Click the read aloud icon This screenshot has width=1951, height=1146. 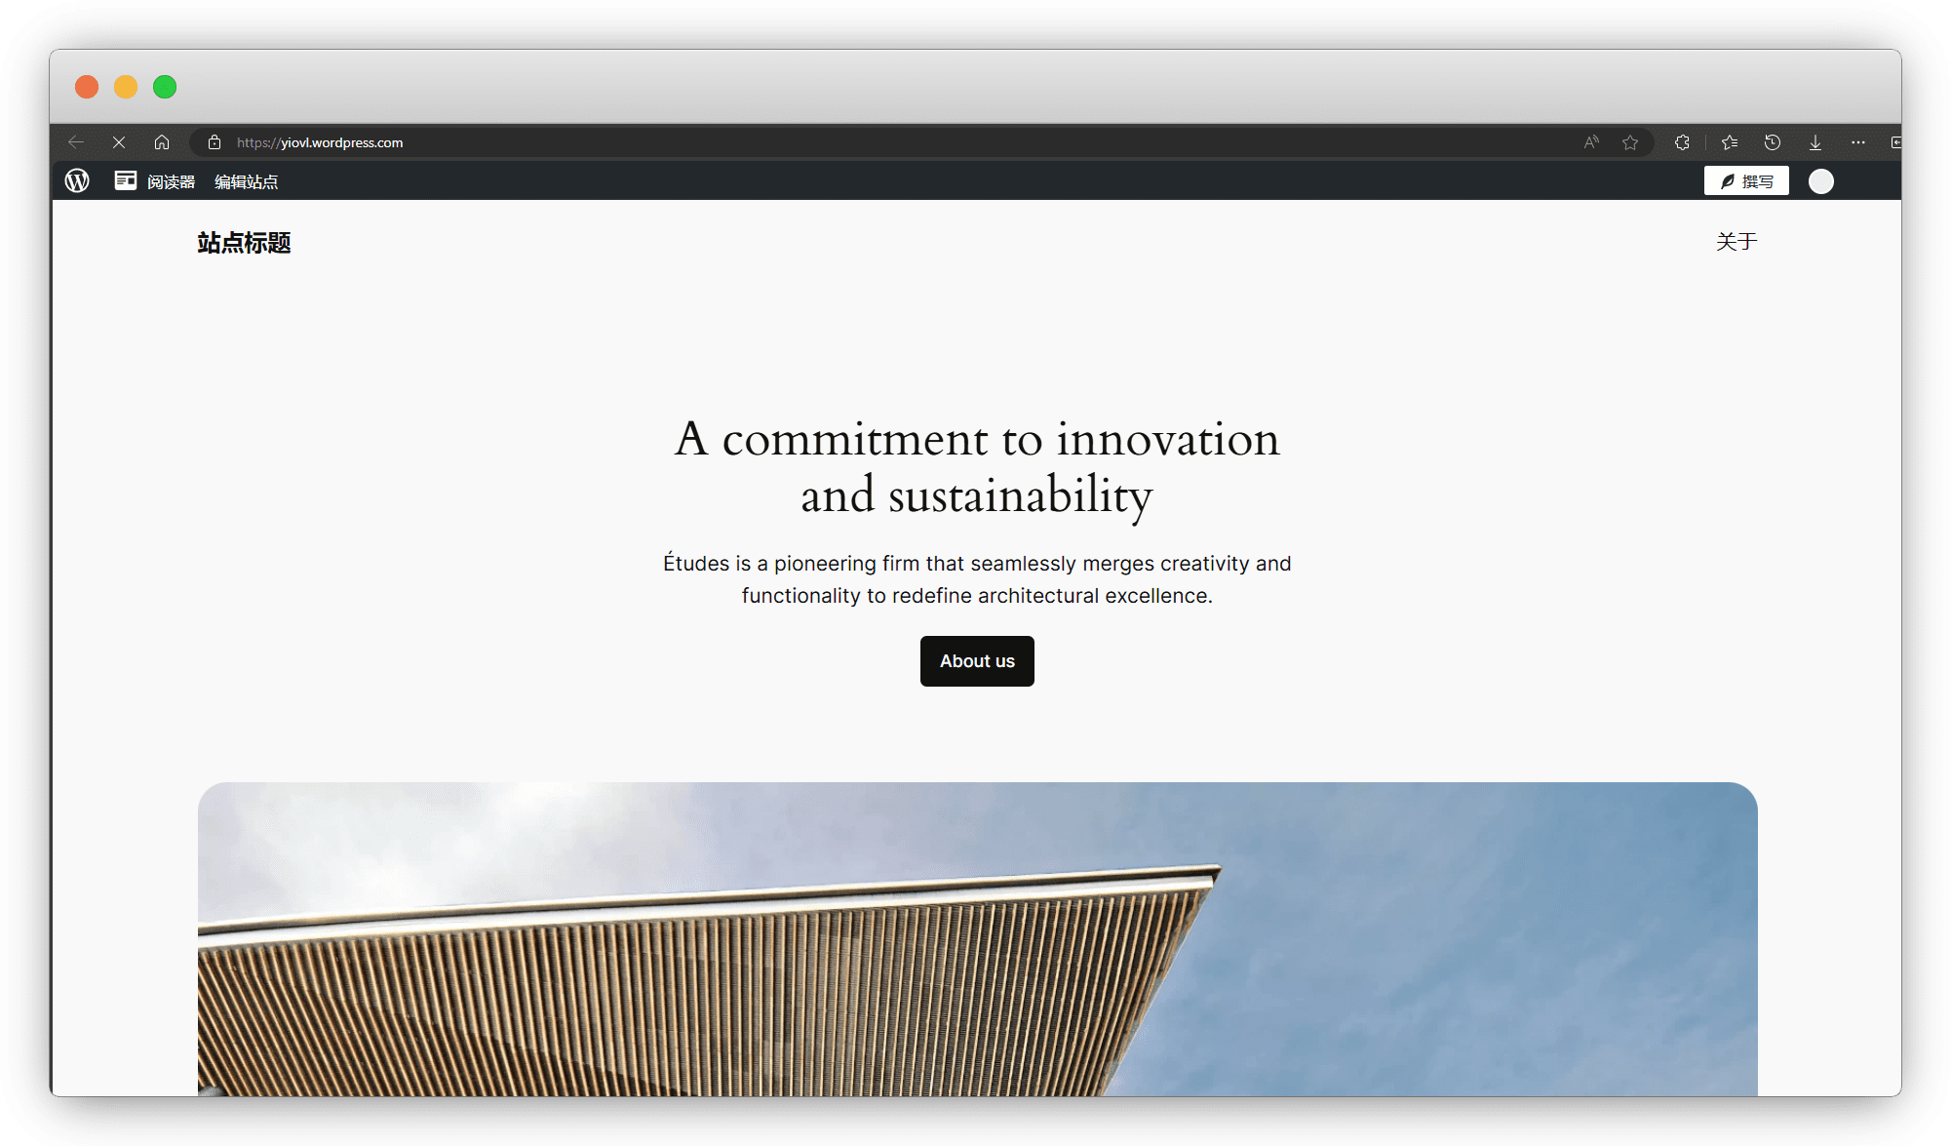click(x=1591, y=142)
